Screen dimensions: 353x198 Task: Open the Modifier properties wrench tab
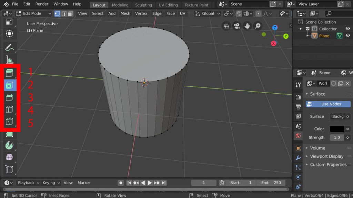point(298,158)
